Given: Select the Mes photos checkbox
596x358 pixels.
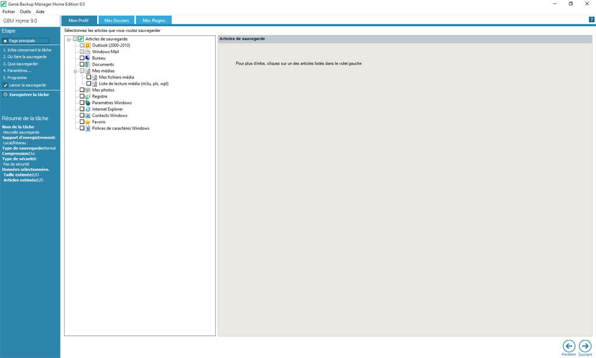Looking at the screenshot, I should click(82, 90).
